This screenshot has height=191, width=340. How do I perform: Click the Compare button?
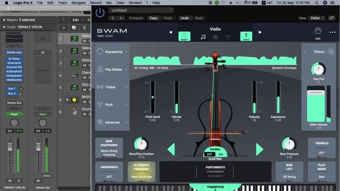[x=136, y=18]
